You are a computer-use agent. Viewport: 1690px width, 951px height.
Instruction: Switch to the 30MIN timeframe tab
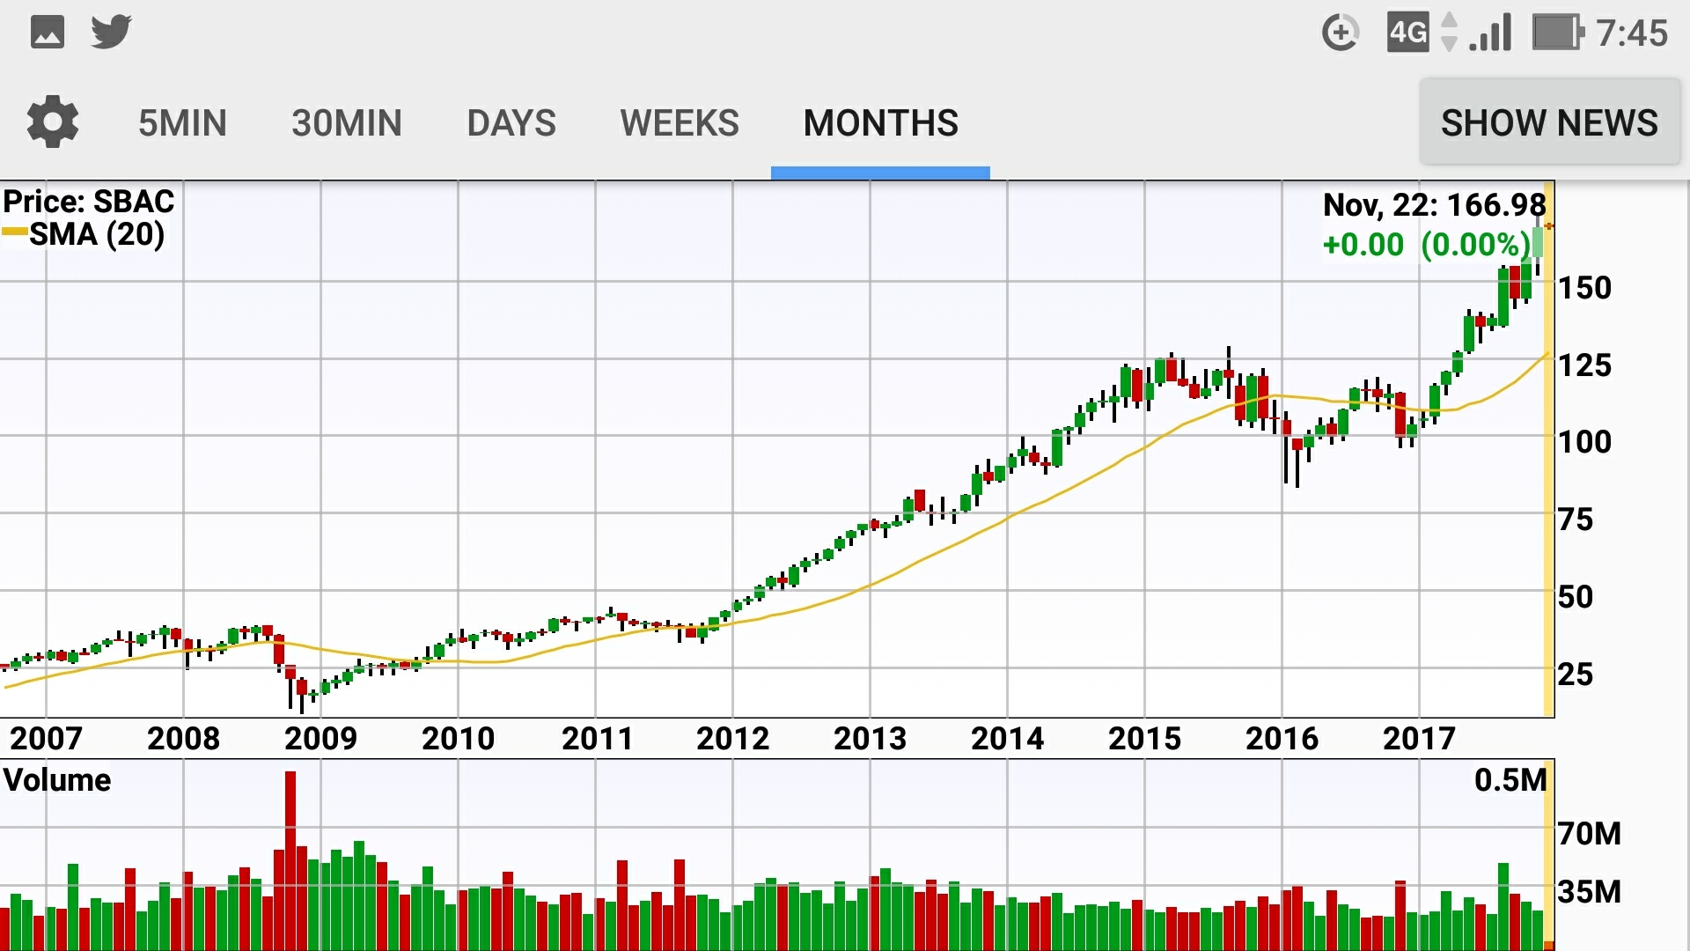346,123
